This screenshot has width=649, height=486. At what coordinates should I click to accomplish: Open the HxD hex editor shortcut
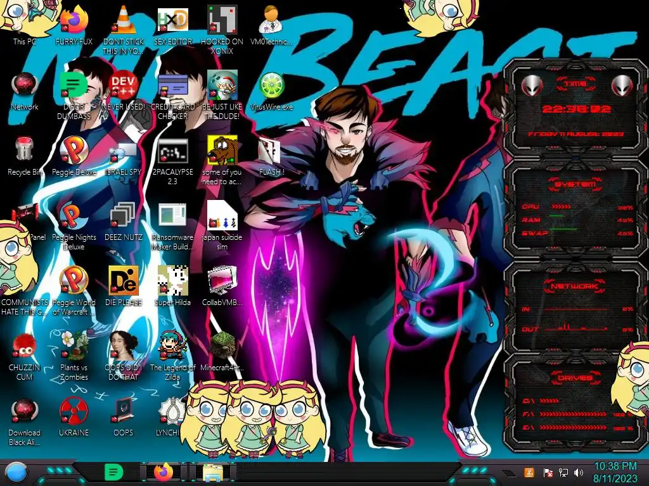172,25
